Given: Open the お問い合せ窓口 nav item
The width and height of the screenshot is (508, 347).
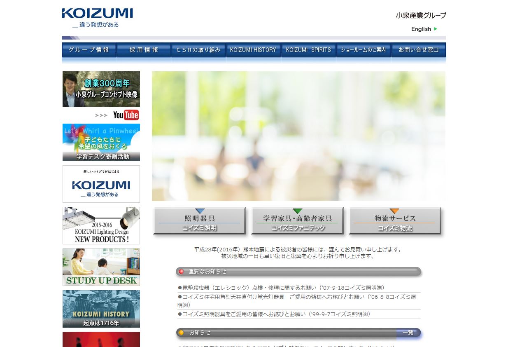Looking at the screenshot, I should (x=419, y=50).
